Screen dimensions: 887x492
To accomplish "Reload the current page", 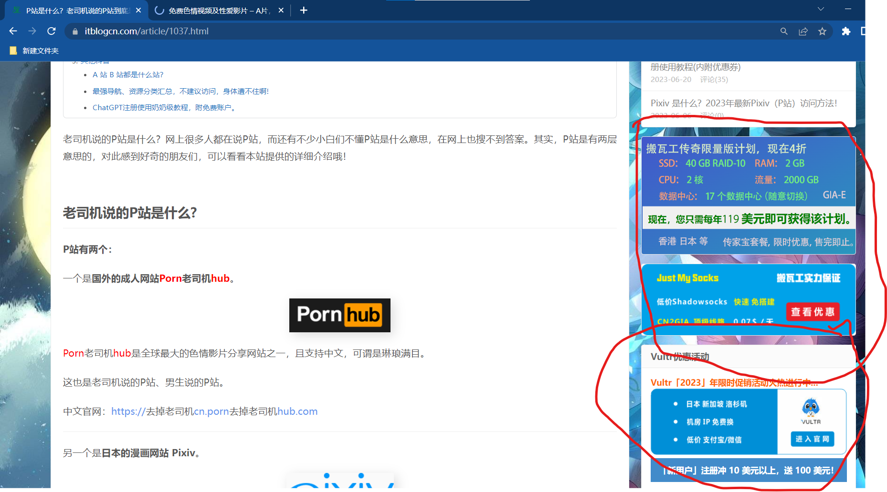I will [52, 31].
